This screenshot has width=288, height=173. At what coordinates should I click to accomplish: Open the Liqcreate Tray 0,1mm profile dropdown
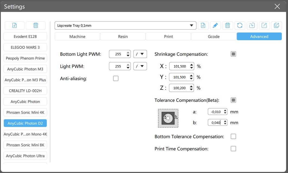click(x=125, y=25)
